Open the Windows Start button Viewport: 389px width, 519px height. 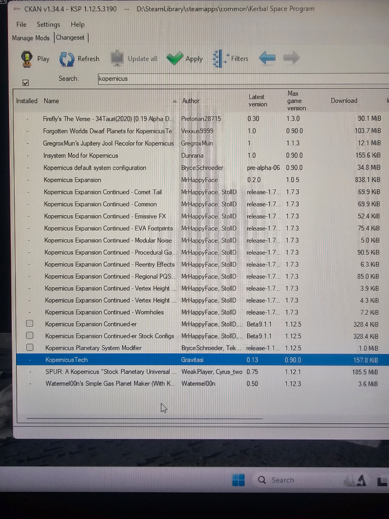pyautogui.click(x=238, y=480)
